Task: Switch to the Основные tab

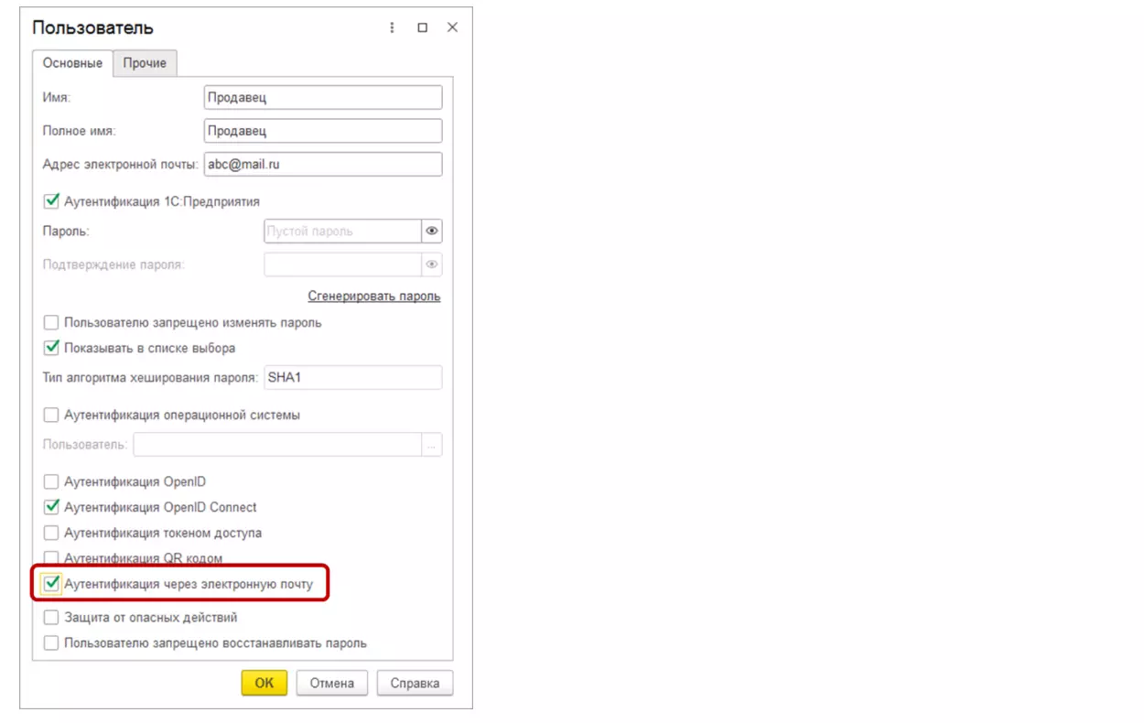Action: 72,63
